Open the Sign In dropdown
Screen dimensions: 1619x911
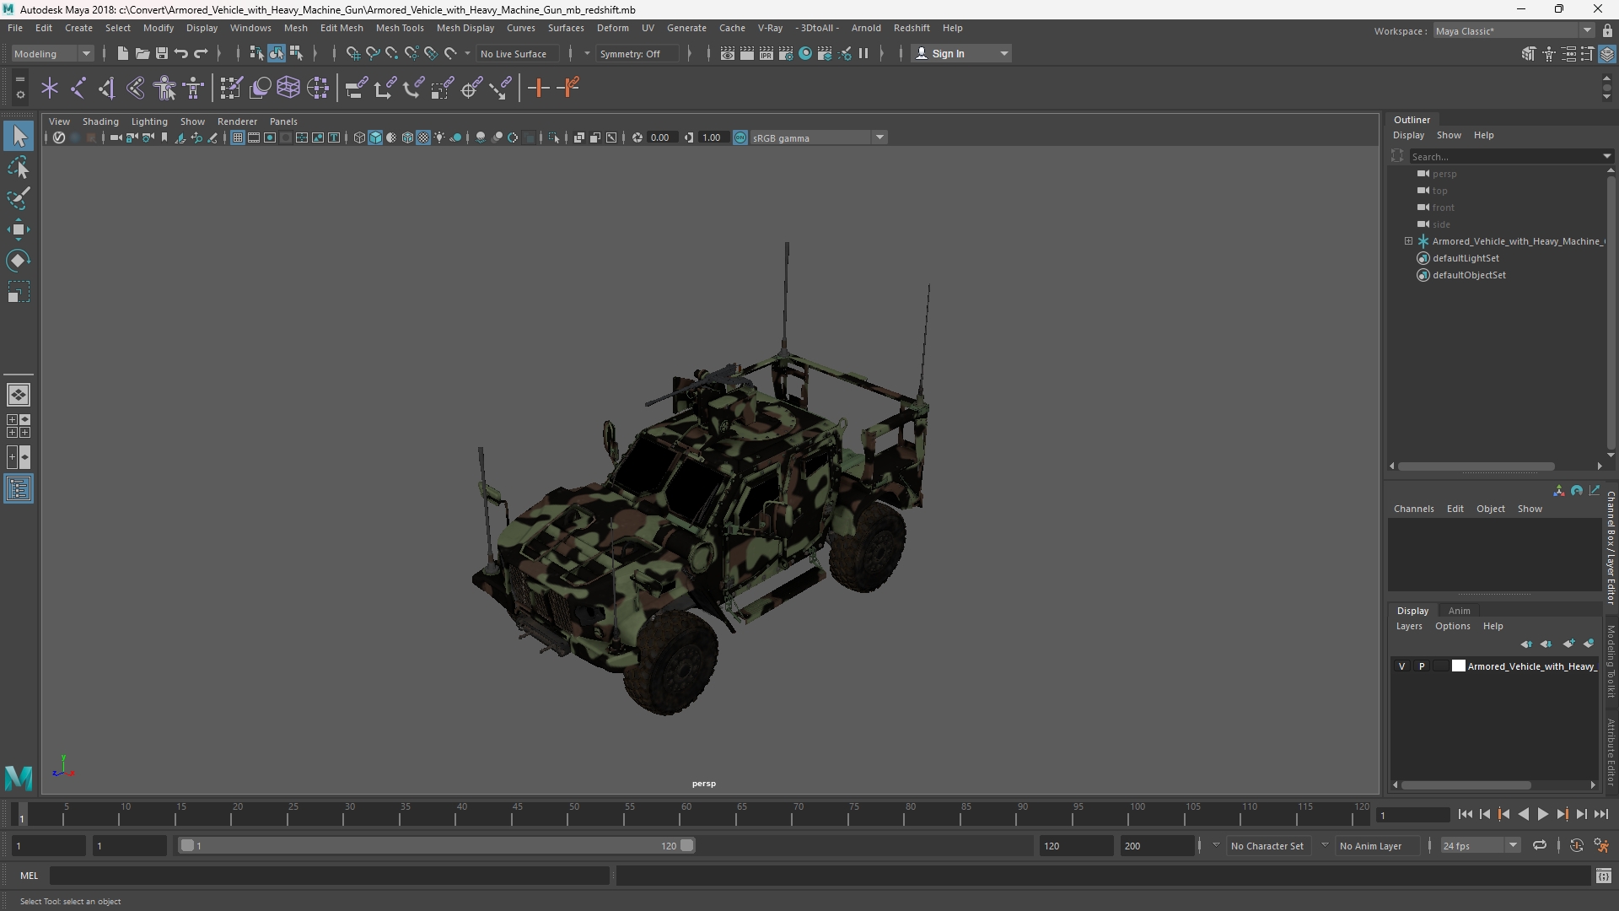tap(961, 53)
